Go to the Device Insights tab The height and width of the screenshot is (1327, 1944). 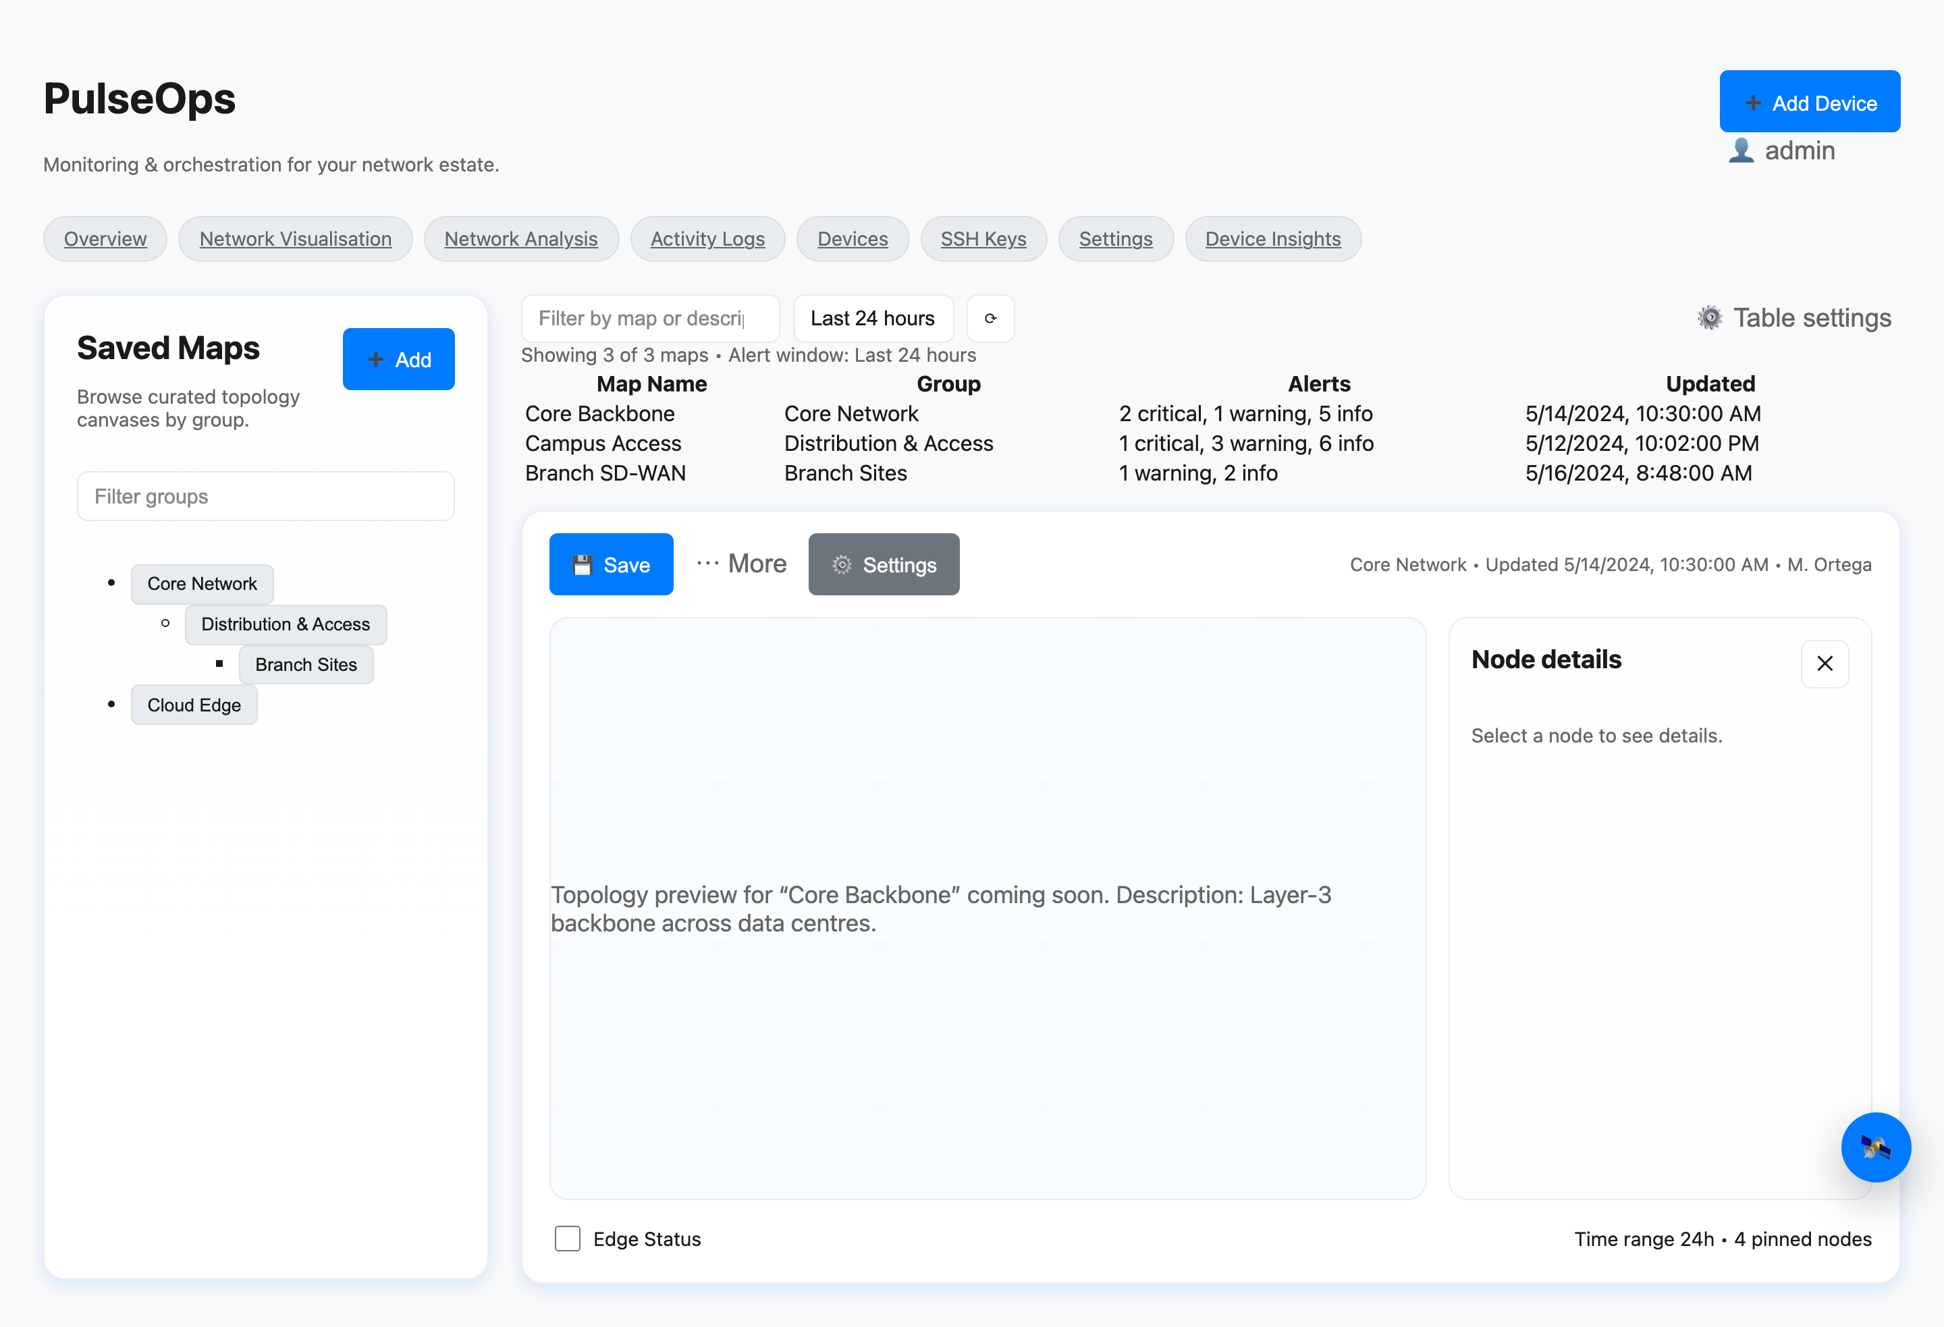1272,240
